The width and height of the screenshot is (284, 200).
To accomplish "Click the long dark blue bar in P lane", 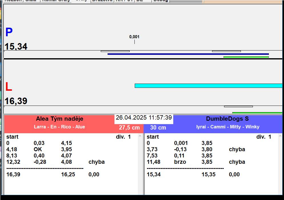I will tap(188, 54).
